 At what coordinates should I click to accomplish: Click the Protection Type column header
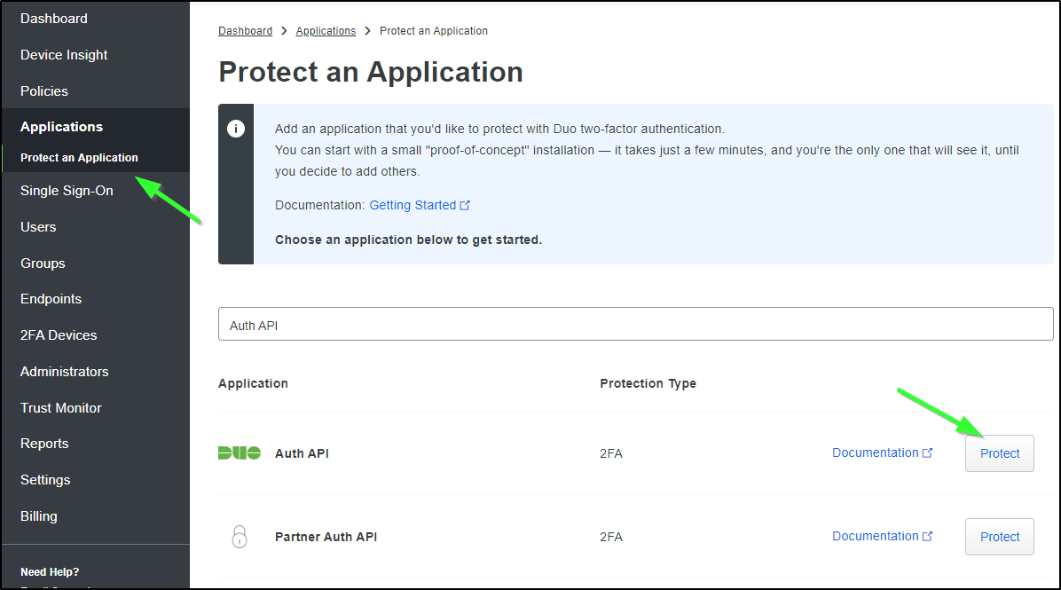648,383
